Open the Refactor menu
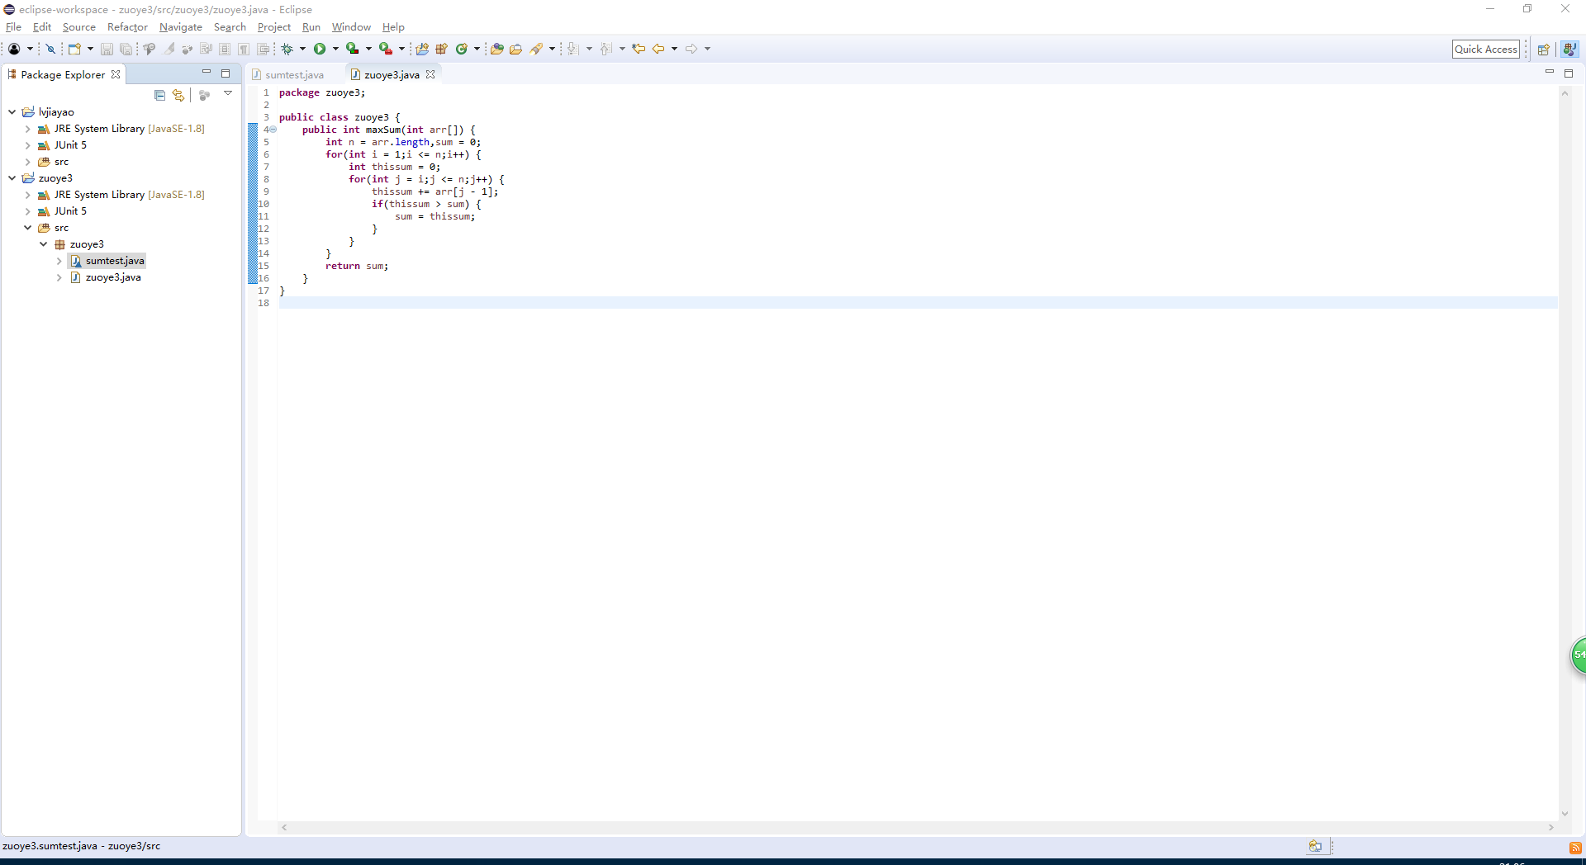 pyautogui.click(x=127, y=27)
